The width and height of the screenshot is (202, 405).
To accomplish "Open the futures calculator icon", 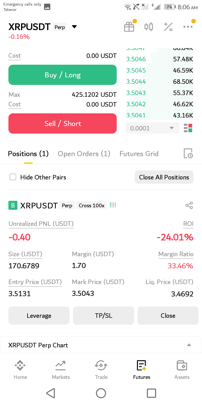I will tap(168, 27).
